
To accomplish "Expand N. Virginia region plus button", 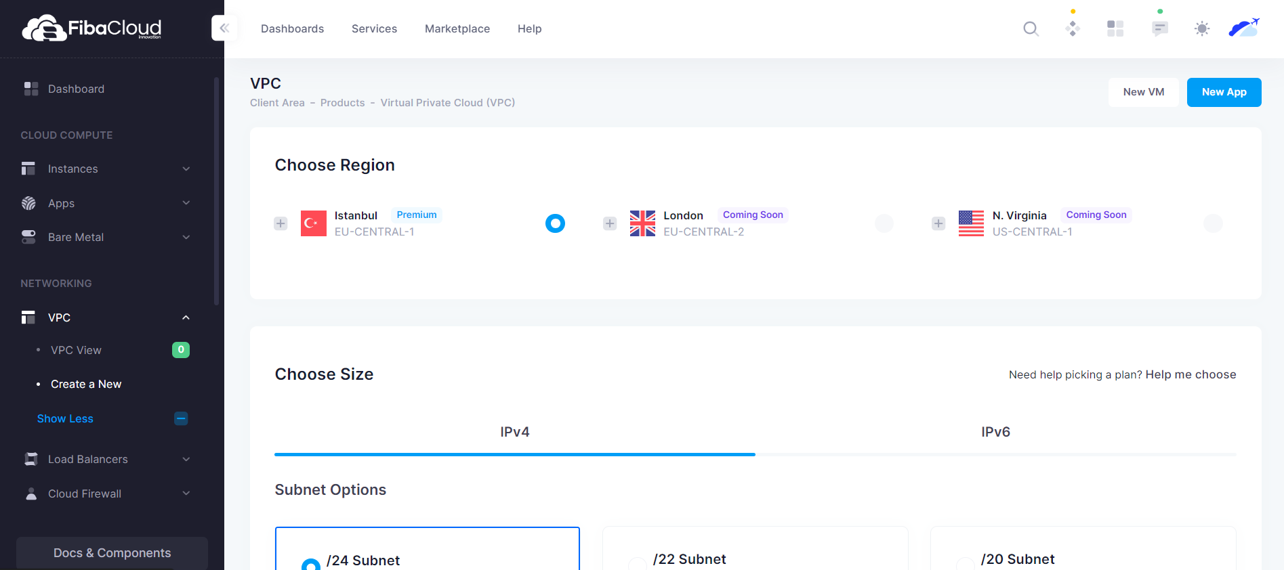I will click(x=938, y=223).
